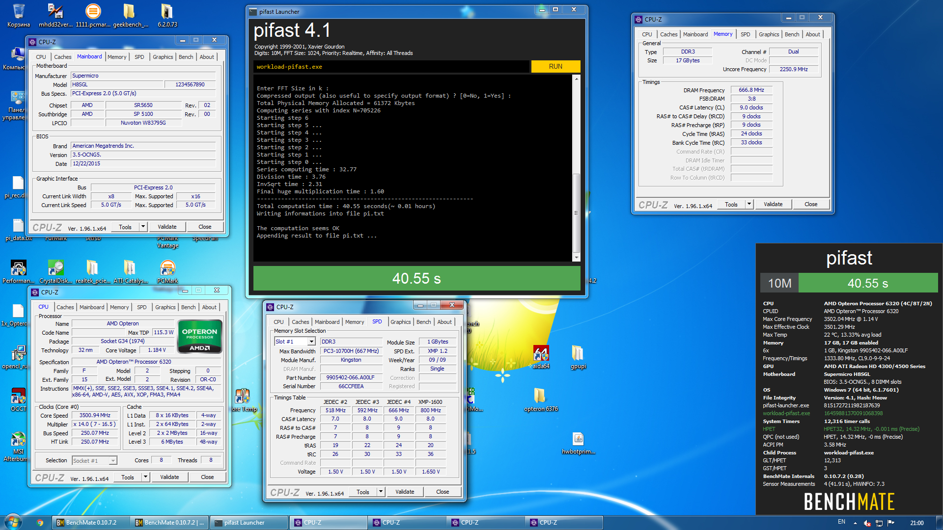Click Validate in SPD CPU-Z window
The height and width of the screenshot is (530, 943).
click(405, 492)
